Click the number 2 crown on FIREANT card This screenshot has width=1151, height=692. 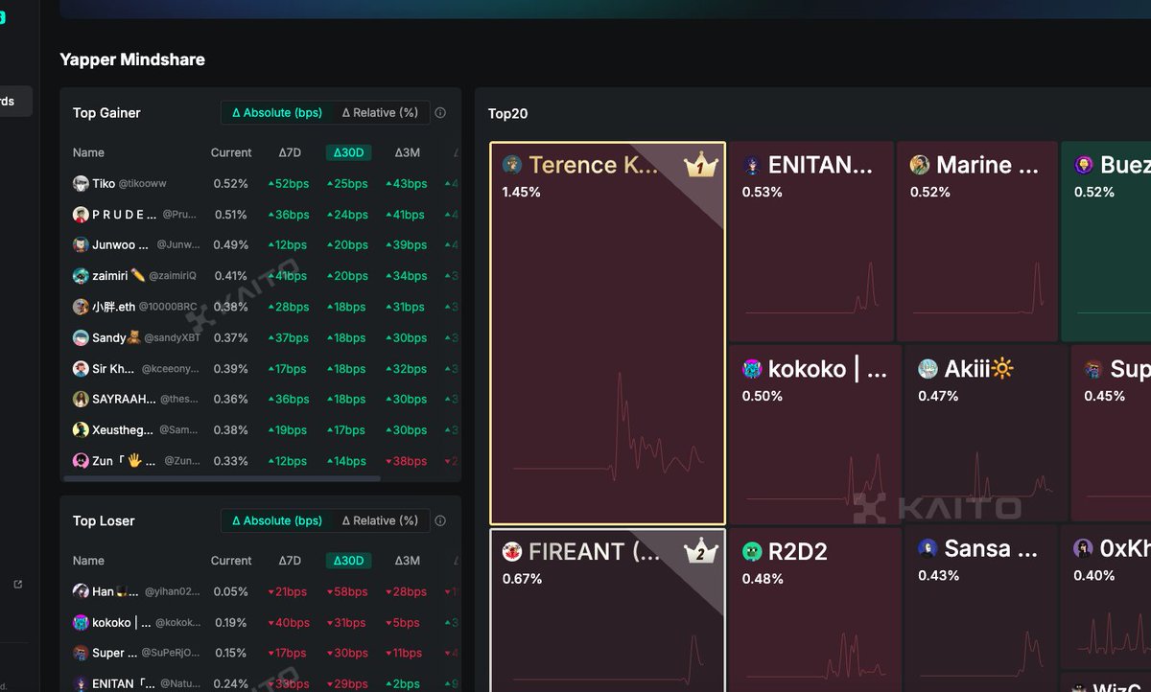701,552
